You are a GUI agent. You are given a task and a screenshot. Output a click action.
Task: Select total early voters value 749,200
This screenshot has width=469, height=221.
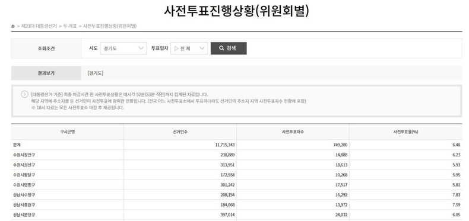coord(340,145)
